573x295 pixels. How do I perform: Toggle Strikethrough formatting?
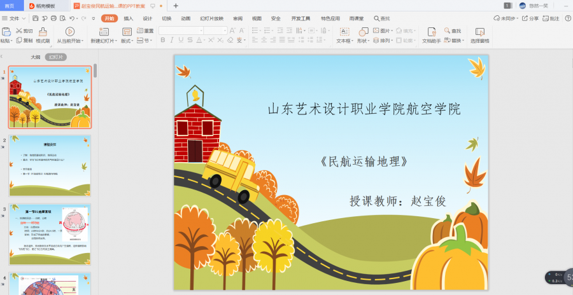tap(190, 40)
